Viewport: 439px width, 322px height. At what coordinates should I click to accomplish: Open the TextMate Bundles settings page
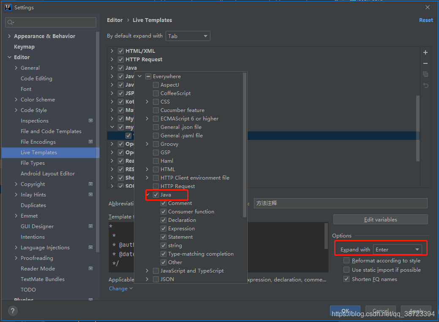43,279
